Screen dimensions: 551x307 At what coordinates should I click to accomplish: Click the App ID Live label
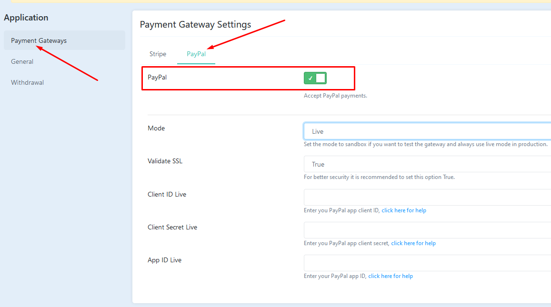[164, 260]
